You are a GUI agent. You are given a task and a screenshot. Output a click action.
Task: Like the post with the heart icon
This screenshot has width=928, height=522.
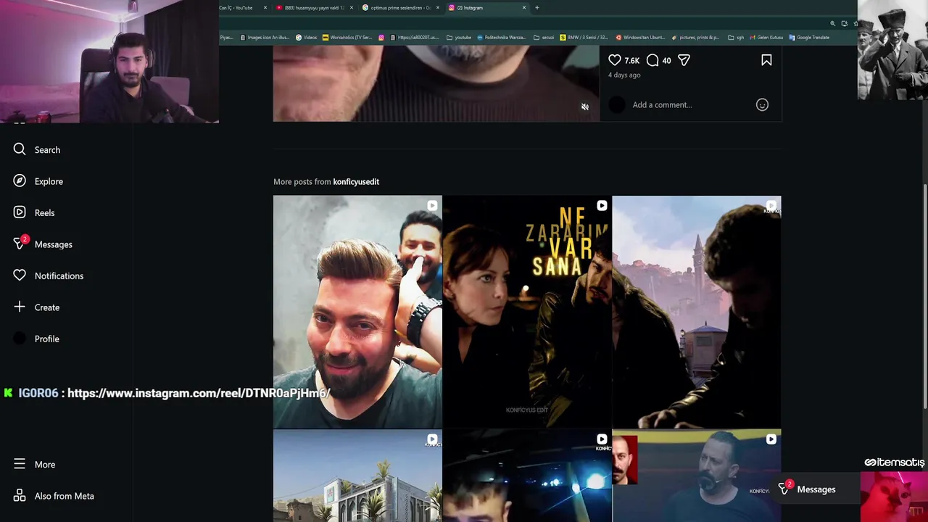[615, 60]
